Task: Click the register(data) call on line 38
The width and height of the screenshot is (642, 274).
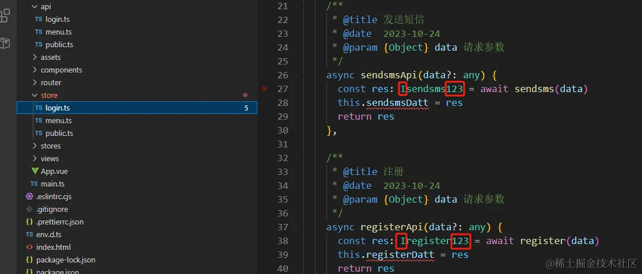Action: coord(560,241)
